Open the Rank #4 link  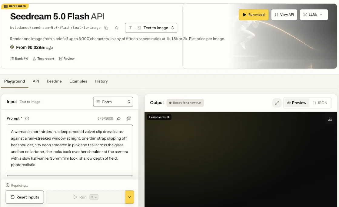click(x=19, y=59)
